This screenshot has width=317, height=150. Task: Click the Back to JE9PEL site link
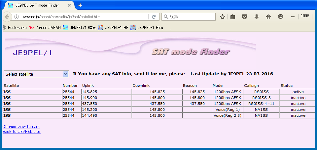tap(21, 132)
